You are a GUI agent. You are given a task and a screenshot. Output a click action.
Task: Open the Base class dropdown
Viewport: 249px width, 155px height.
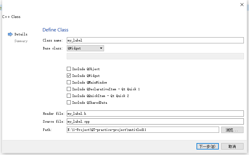tap(85, 48)
